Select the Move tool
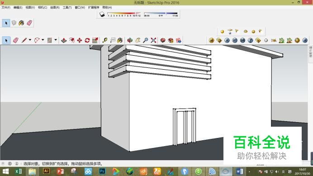This screenshot has height=176, width=313. pyautogui.click(x=80, y=40)
